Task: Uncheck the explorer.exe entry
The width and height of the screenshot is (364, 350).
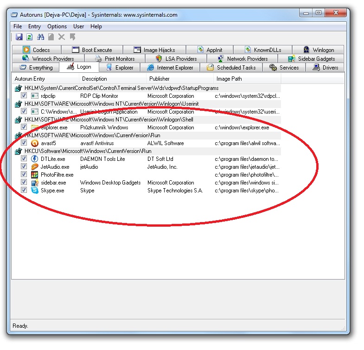Action: (x=24, y=127)
